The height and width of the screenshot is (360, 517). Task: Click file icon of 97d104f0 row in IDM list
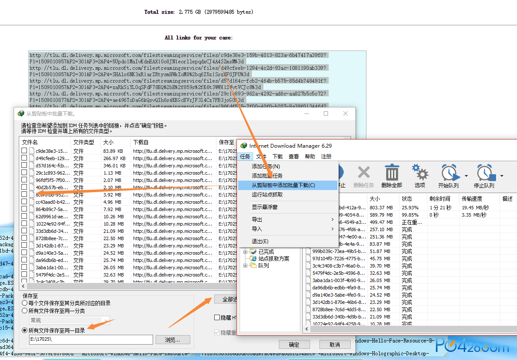(308, 259)
